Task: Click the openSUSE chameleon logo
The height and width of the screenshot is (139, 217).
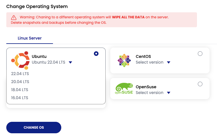Action: pyautogui.click(x=124, y=89)
